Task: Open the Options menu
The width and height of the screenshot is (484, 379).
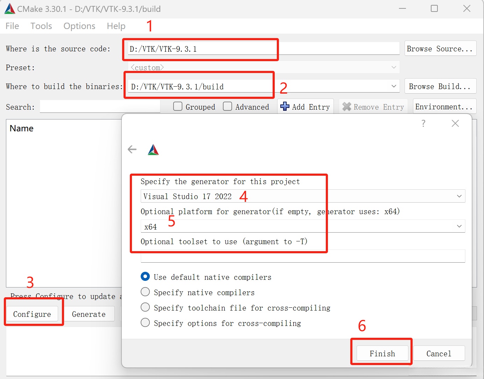Action: (x=79, y=26)
